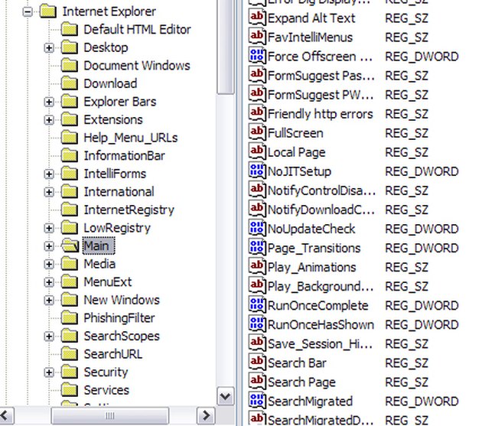Expand the Main key
The image size is (482, 426).
[x=49, y=246]
